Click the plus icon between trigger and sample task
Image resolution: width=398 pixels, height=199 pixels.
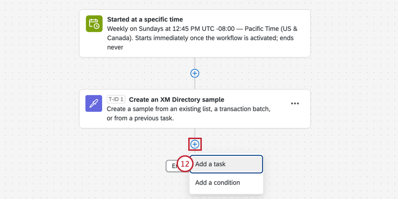click(195, 74)
